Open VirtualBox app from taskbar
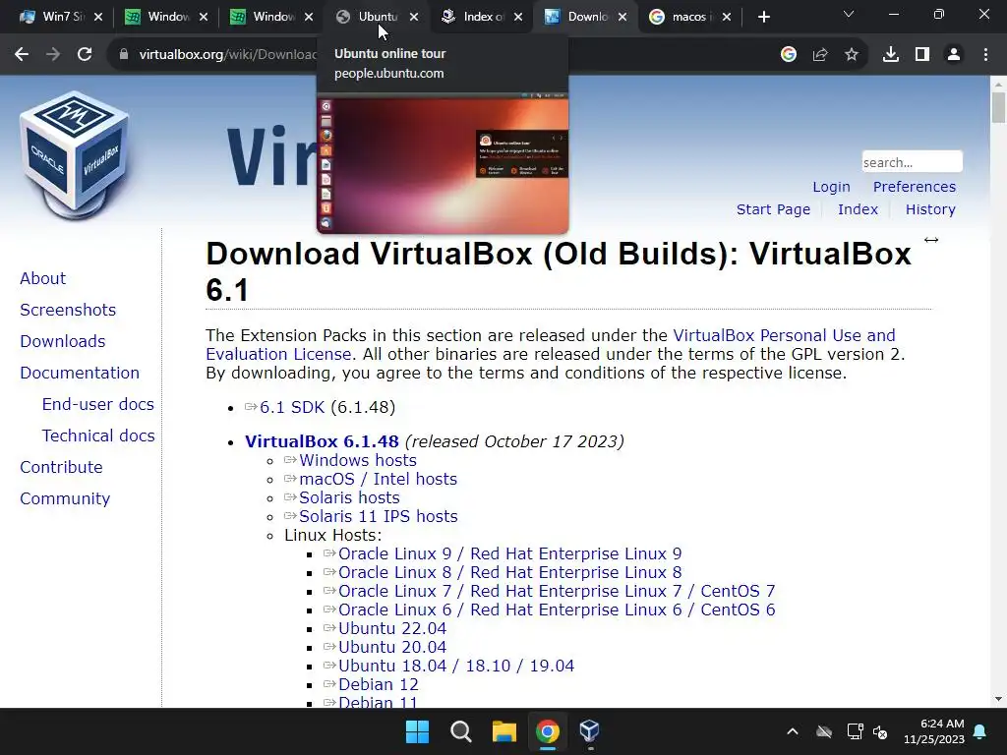 point(590,731)
